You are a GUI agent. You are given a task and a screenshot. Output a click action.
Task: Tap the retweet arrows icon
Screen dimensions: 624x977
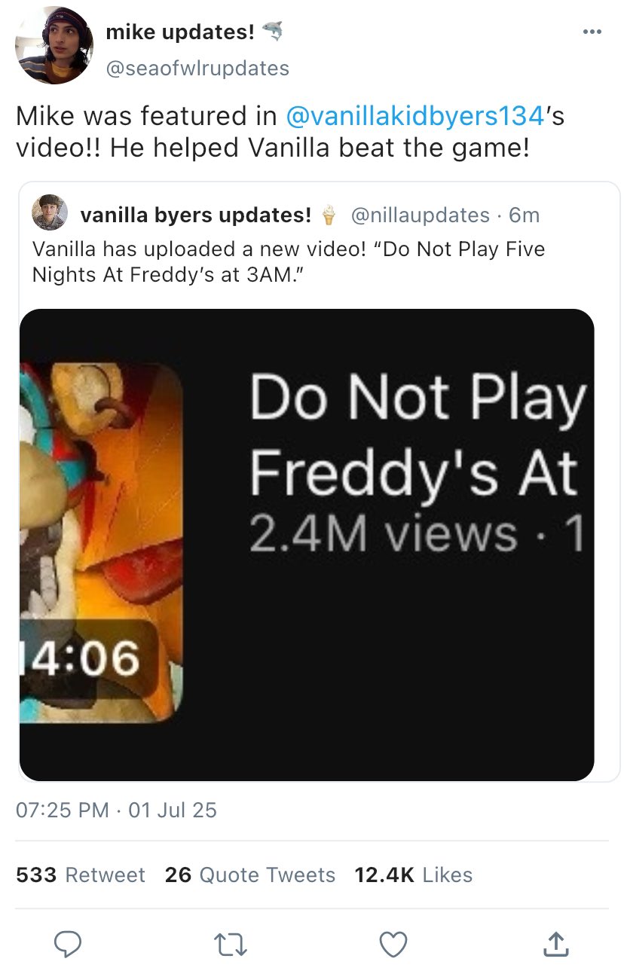tap(230, 942)
